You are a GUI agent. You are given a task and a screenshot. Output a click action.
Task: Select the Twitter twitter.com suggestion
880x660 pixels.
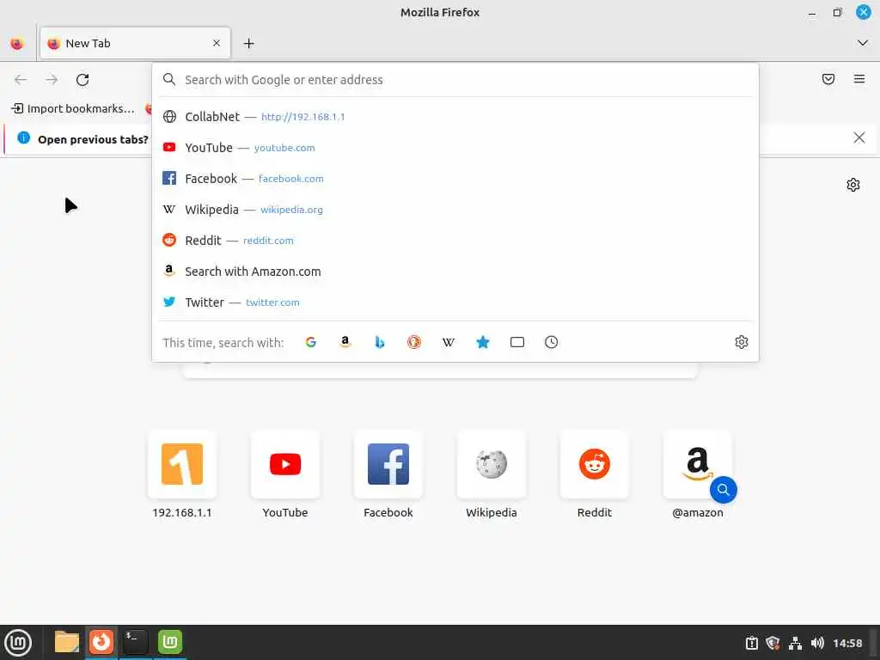[x=455, y=302]
